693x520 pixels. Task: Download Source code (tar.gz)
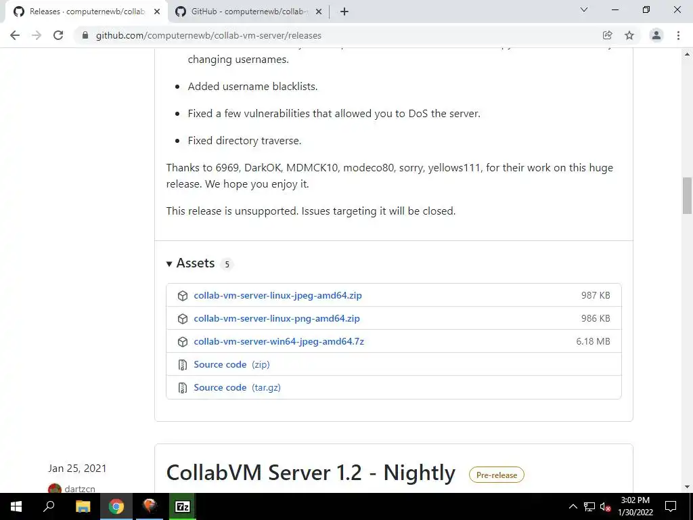pos(237,387)
